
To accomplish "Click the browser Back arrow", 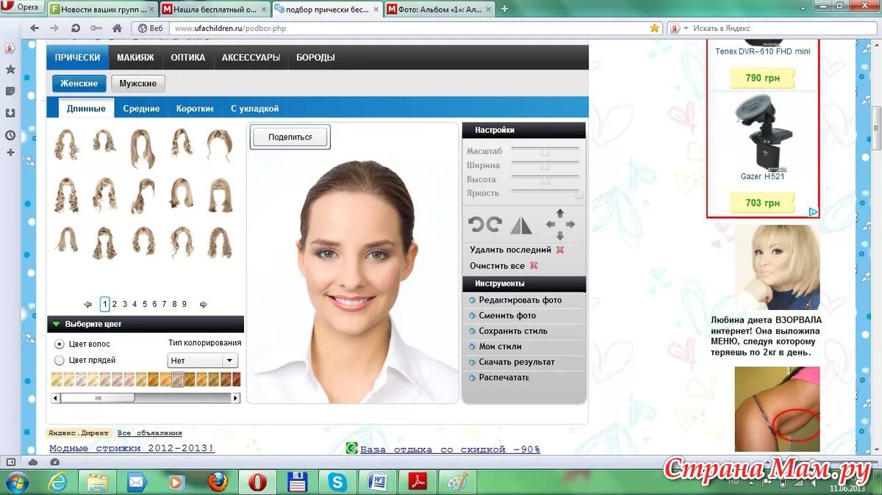I will click(35, 28).
